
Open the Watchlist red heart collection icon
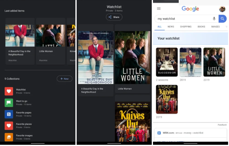[9, 91]
